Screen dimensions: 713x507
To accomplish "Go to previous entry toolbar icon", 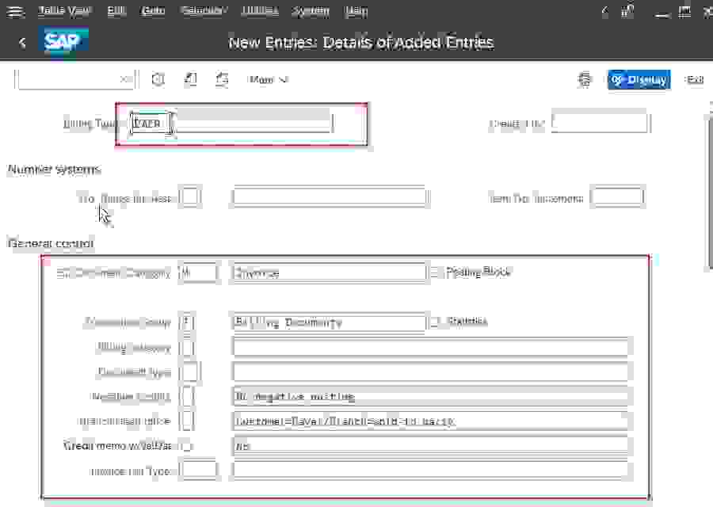I will click(x=190, y=79).
